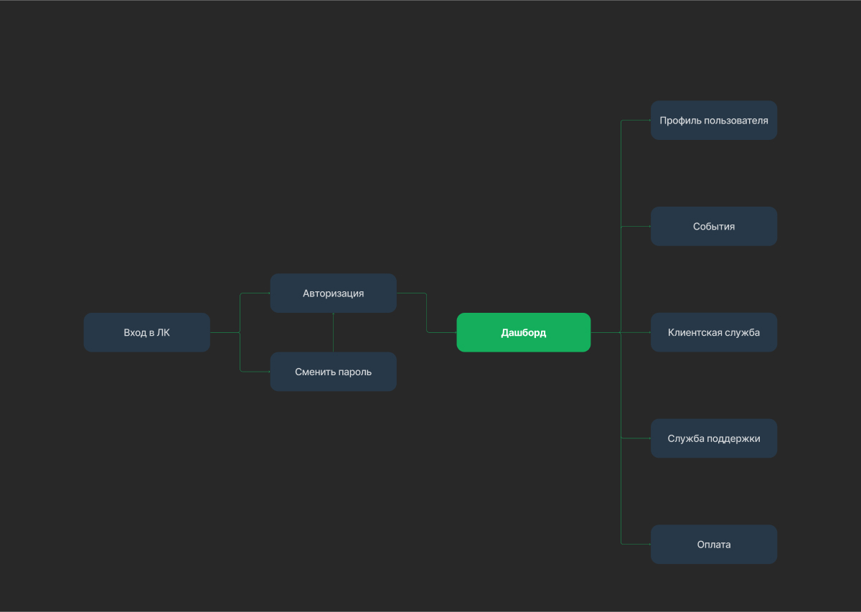
Task: Select the arrow entering Сменить пароль from the left
Action: point(255,372)
